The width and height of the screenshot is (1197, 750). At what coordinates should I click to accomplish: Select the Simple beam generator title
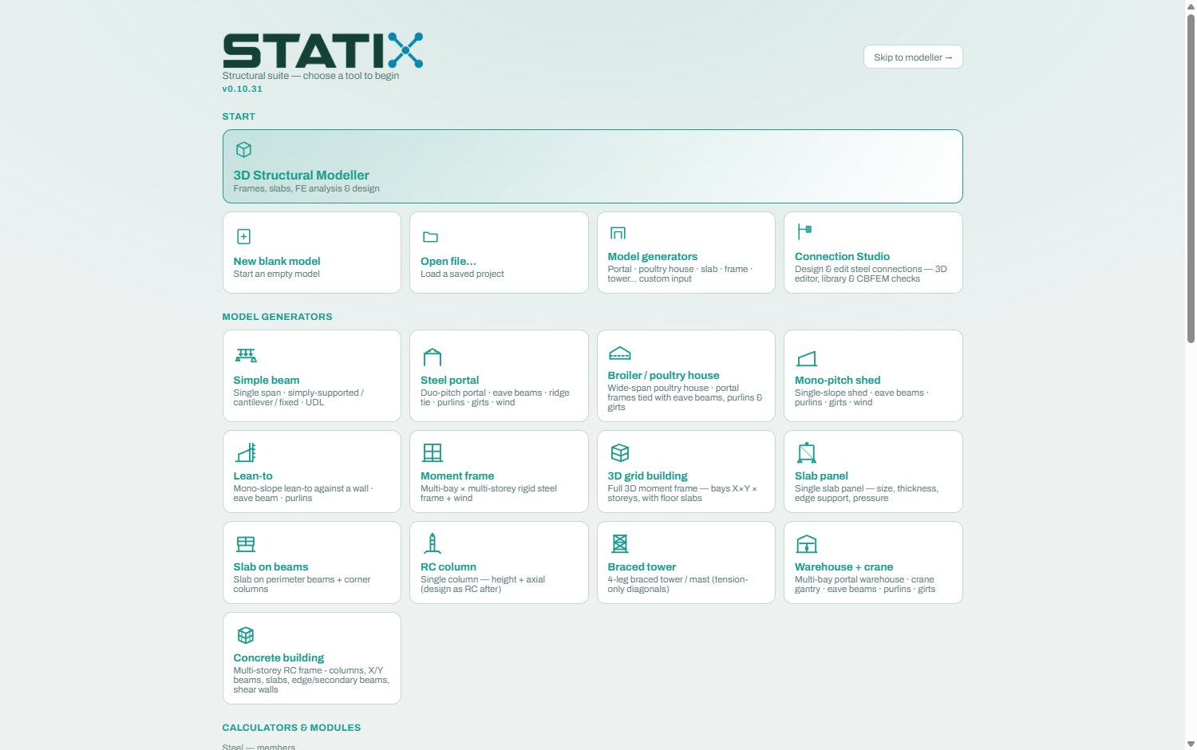[x=266, y=380]
